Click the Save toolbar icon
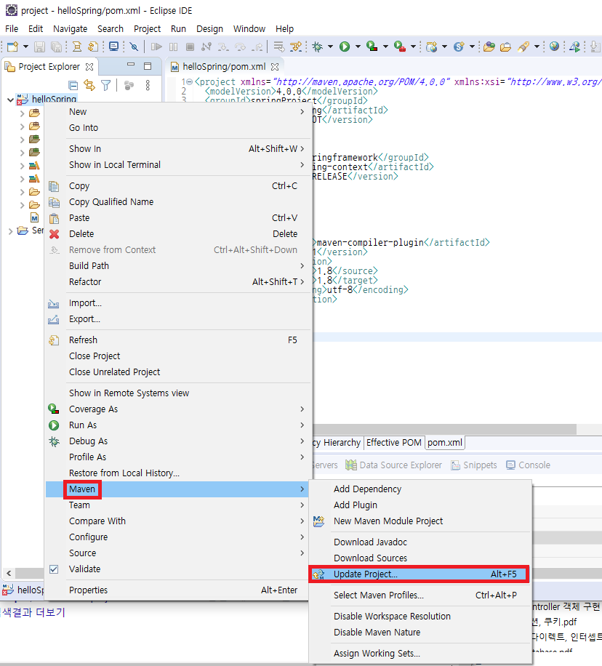This screenshot has height=666, width=602. (x=39, y=47)
